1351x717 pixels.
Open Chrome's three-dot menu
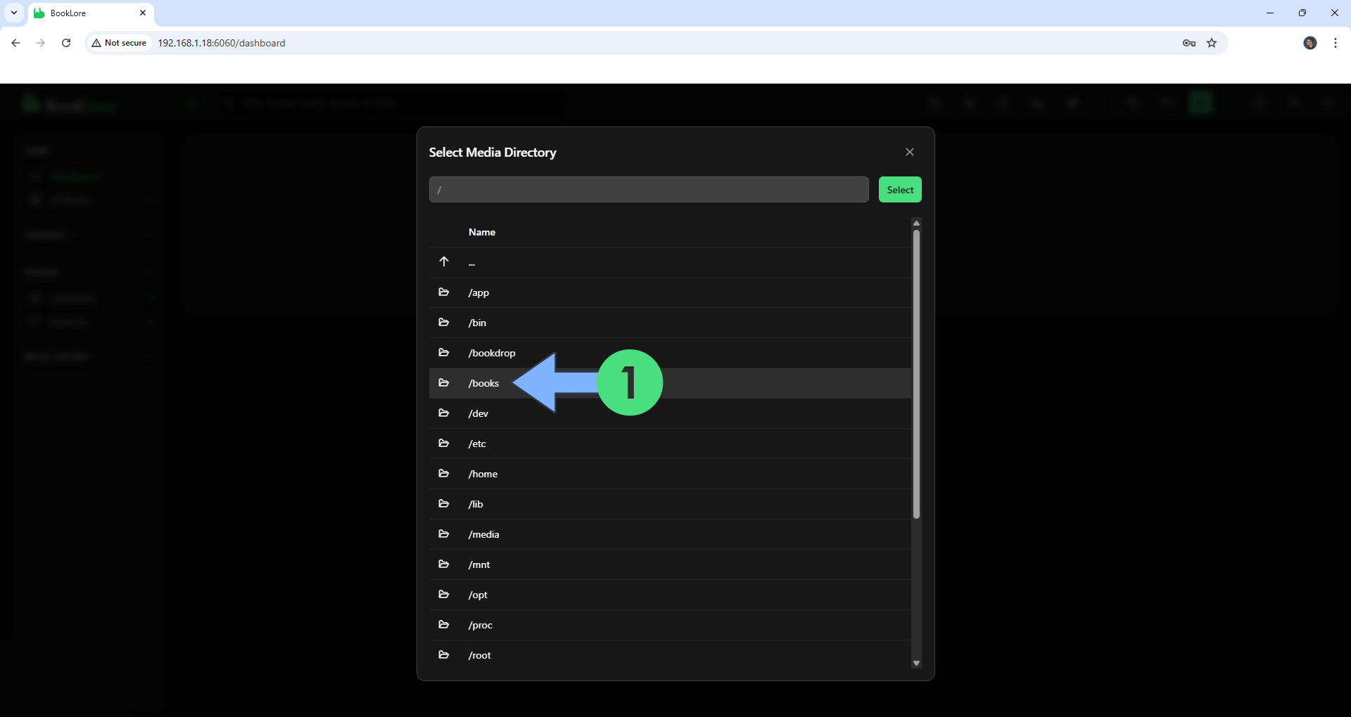pyautogui.click(x=1335, y=43)
